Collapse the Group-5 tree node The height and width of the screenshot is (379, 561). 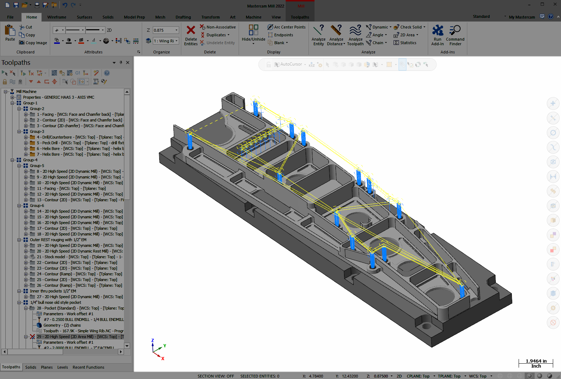click(19, 166)
